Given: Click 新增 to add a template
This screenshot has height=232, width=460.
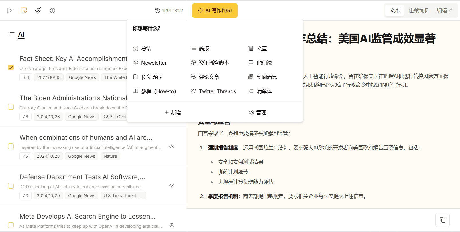Looking at the screenshot, I should tap(173, 112).
